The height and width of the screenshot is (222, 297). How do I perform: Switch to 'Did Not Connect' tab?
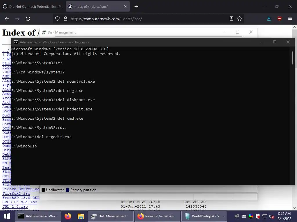pos(32,6)
